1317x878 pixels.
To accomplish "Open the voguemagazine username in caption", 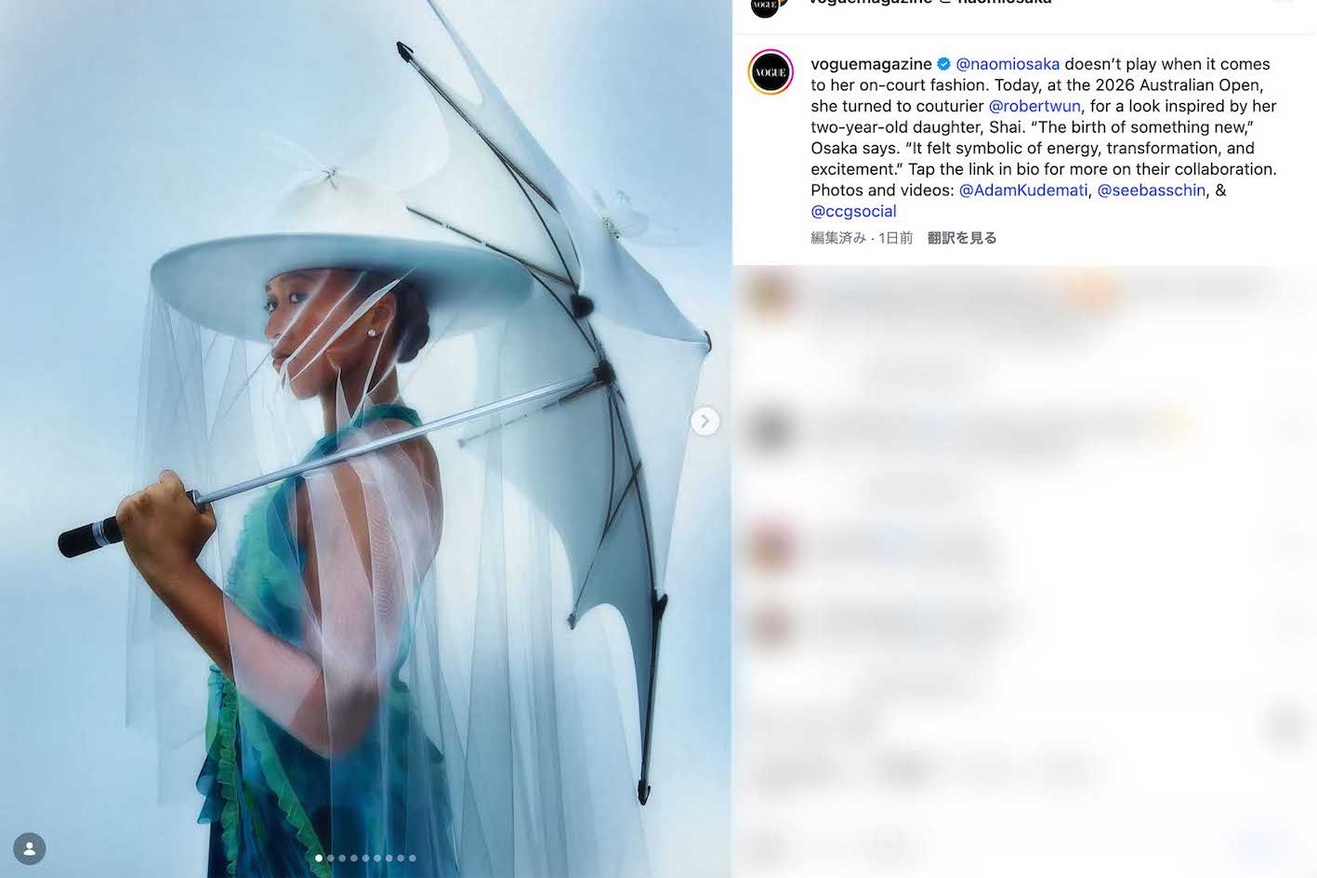I will coord(871,64).
